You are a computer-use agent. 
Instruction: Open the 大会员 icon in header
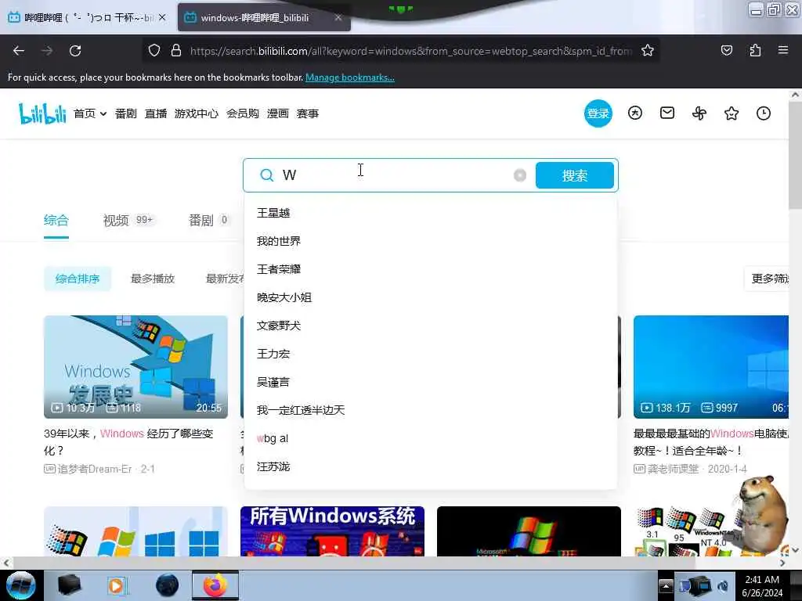[634, 113]
